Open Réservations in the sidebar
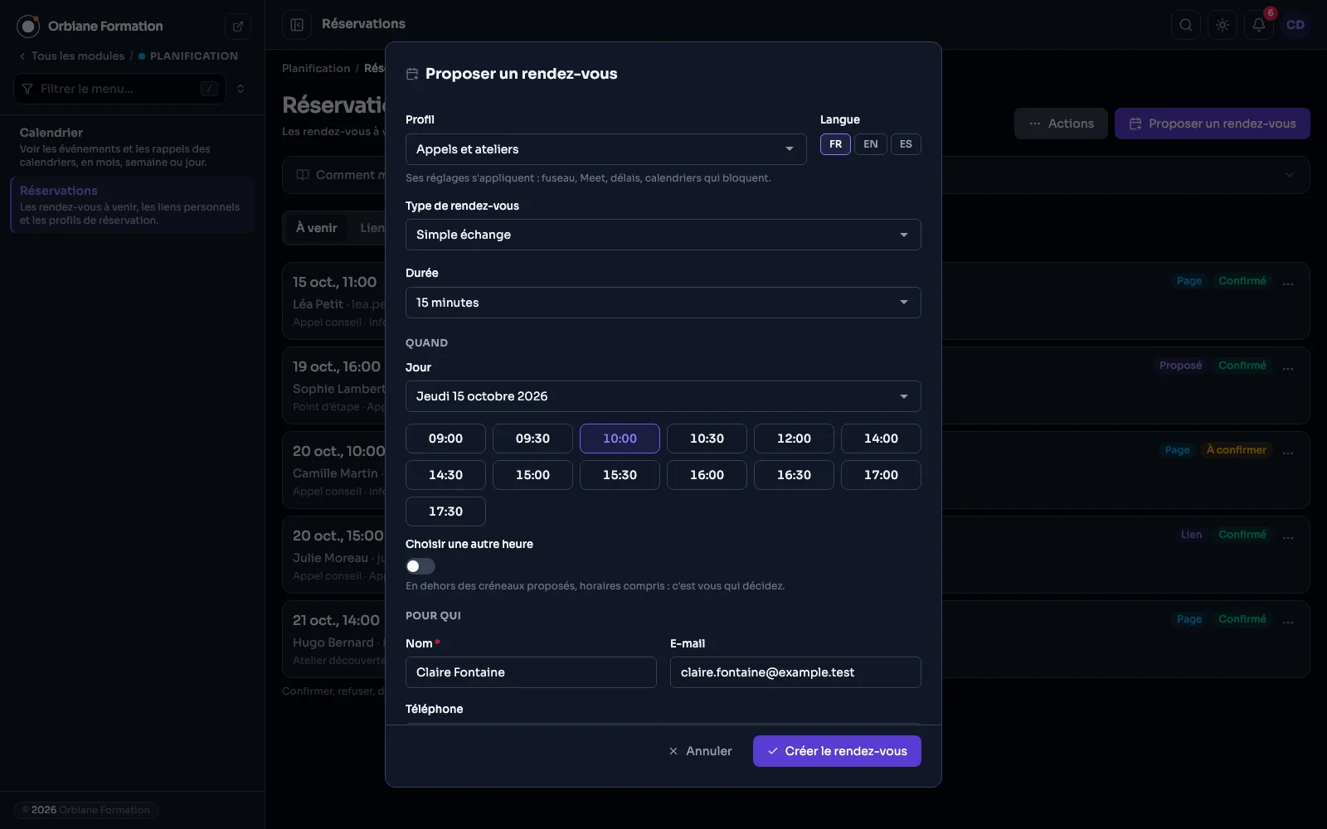The height and width of the screenshot is (829, 1327). 133,205
